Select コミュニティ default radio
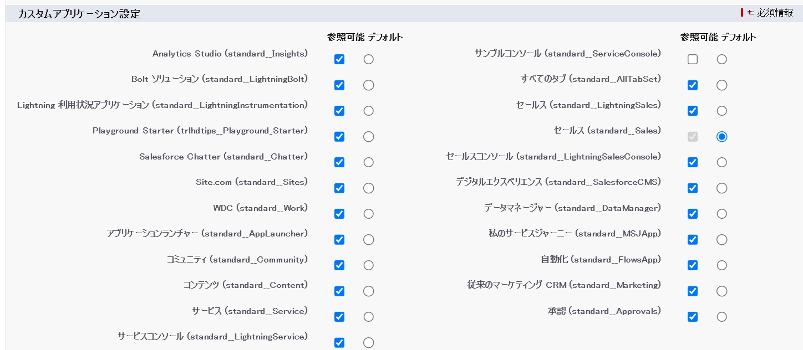Viewport: 803px width, 350px height. (369, 265)
